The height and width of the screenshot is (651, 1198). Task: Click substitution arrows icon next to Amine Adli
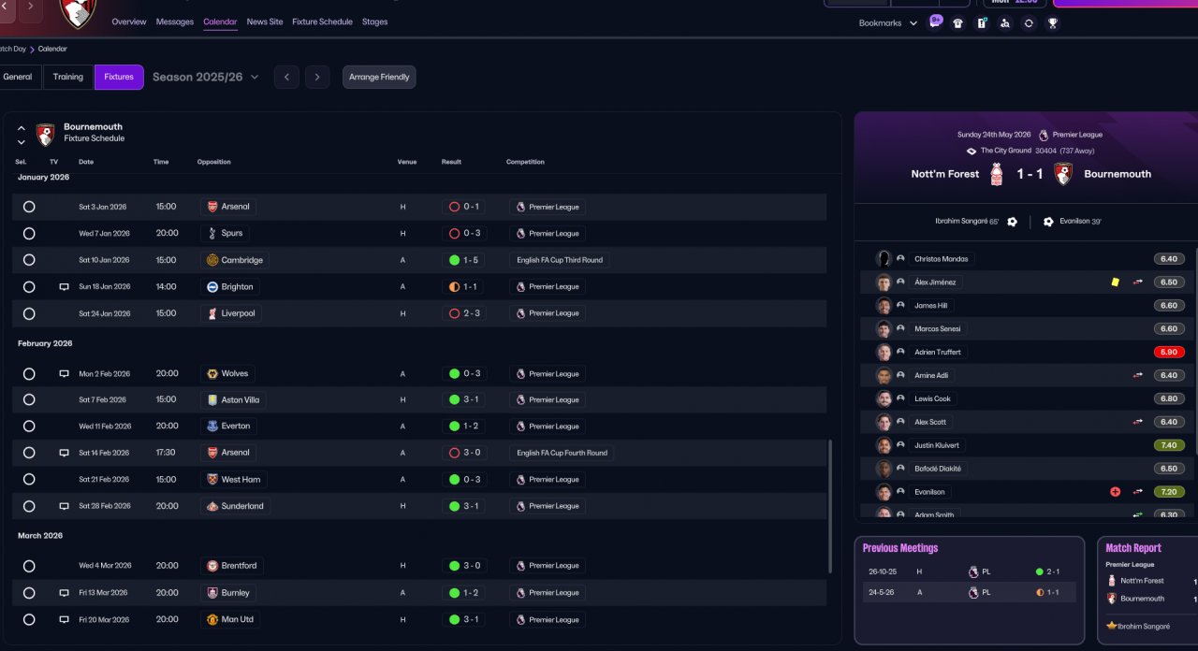pos(1138,375)
